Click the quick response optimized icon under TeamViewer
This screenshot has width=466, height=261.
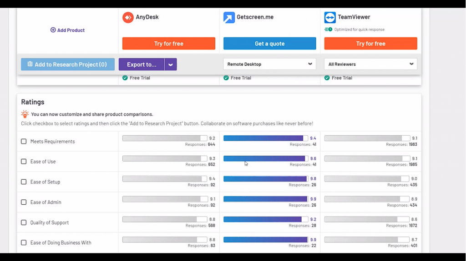329,30
